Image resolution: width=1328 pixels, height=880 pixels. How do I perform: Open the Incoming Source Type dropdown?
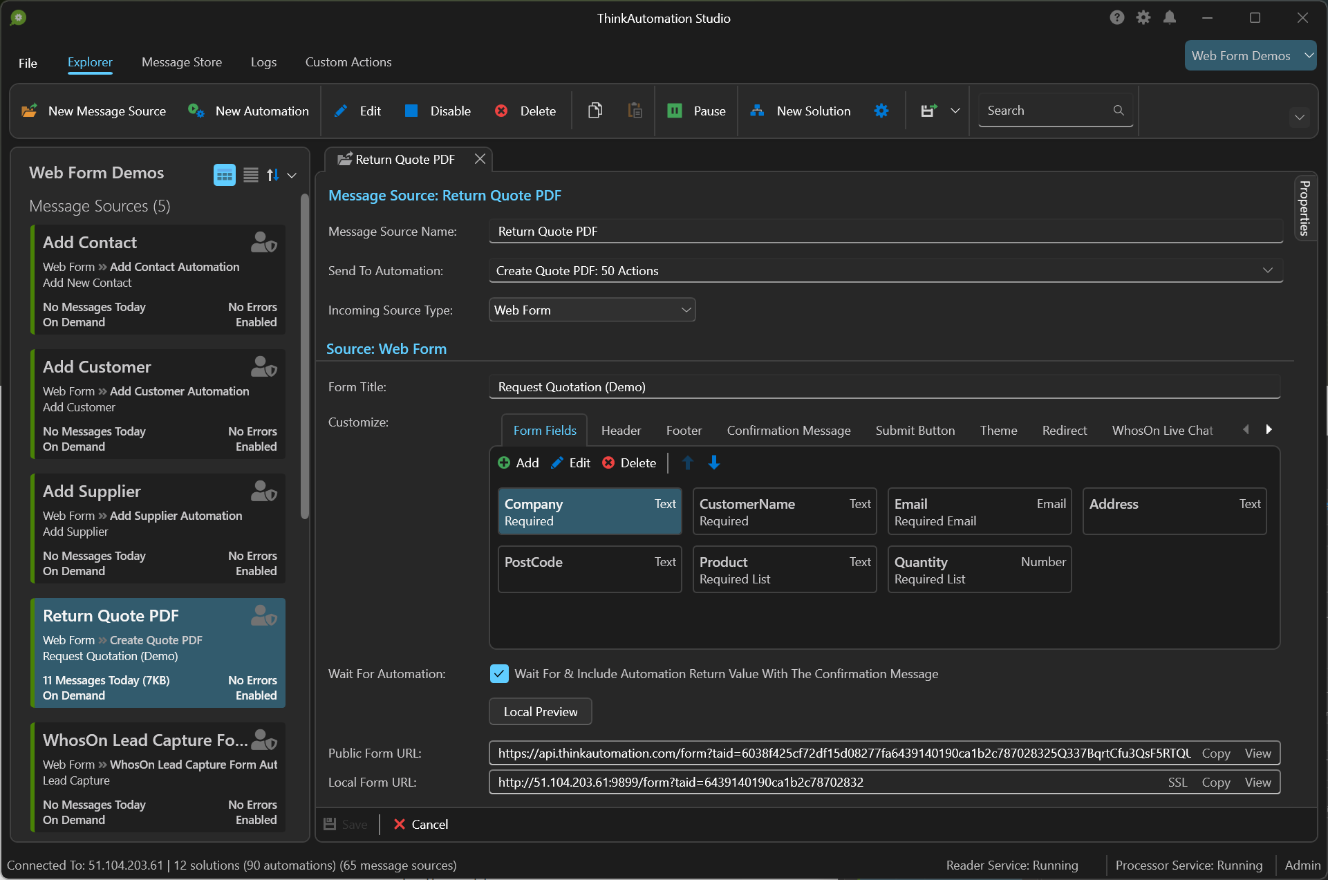592,310
